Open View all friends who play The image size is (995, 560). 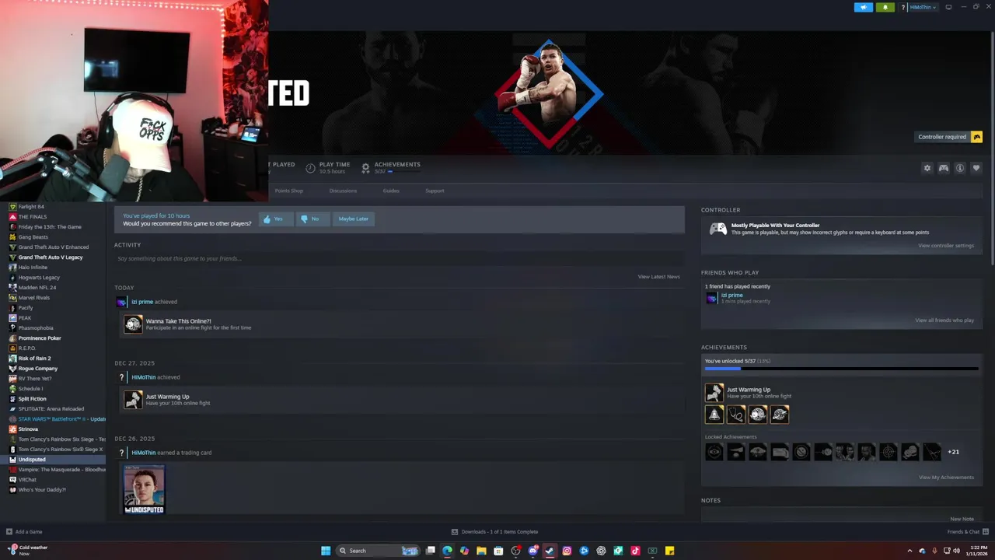tap(944, 320)
